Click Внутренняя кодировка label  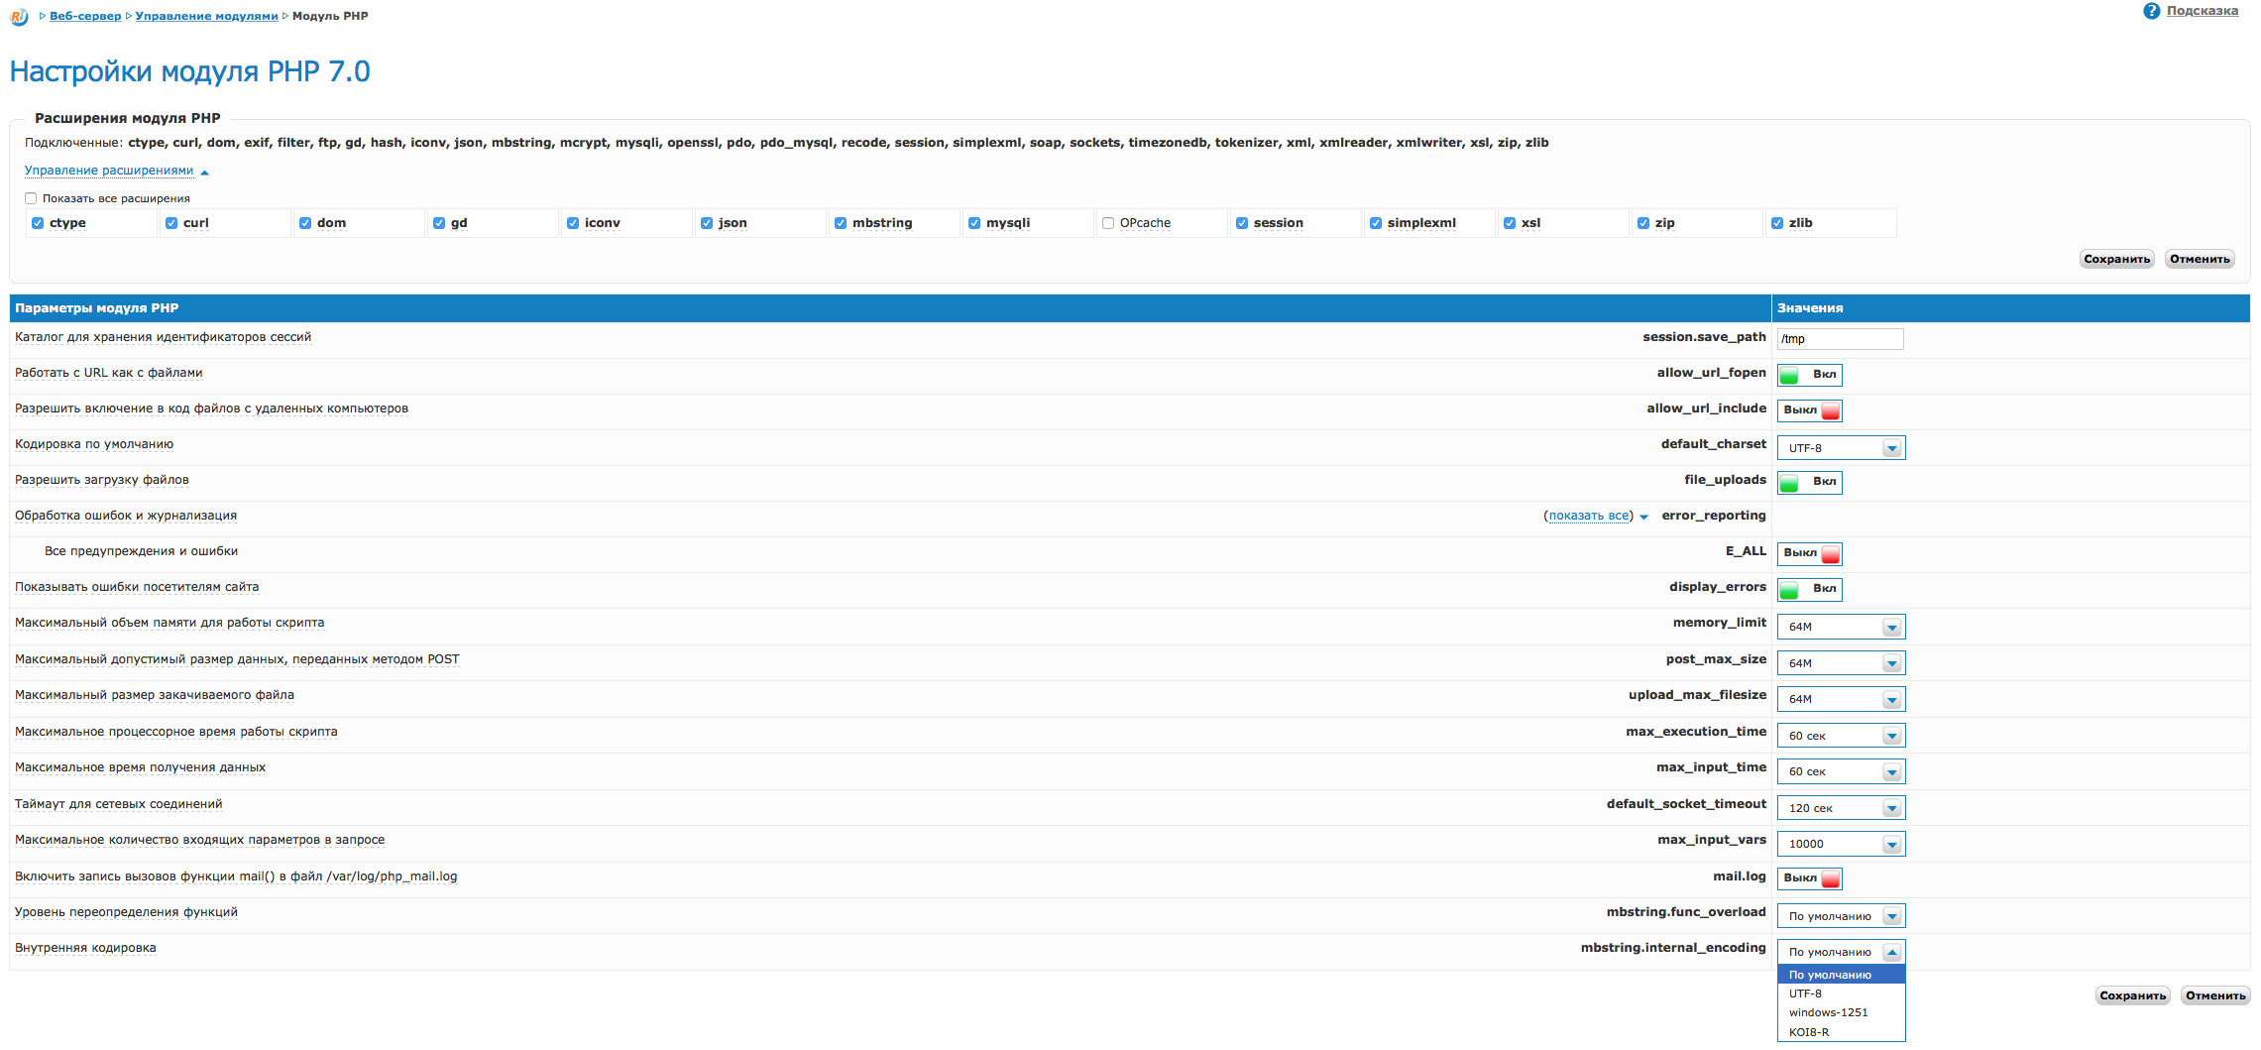coord(85,948)
